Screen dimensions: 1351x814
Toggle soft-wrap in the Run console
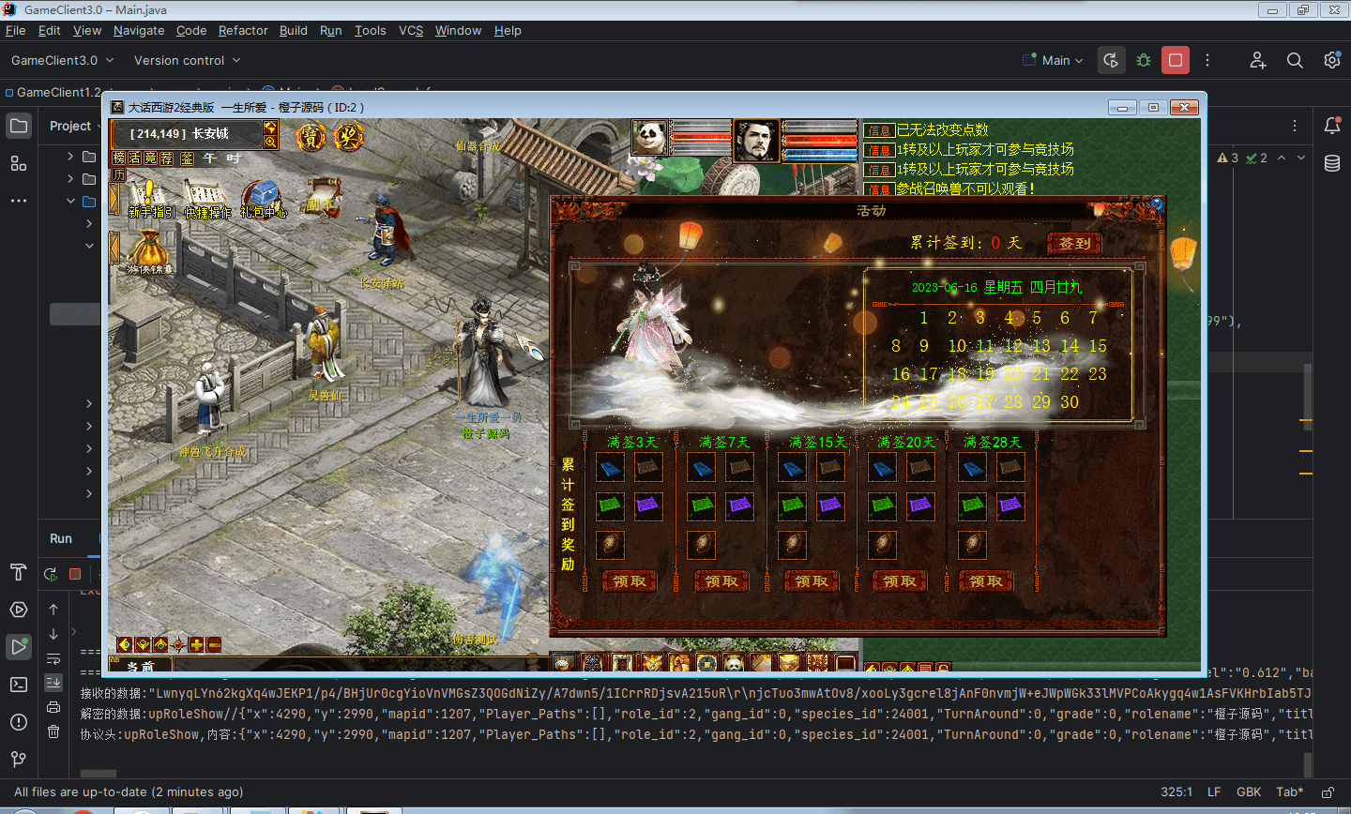[x=53, y=658]
